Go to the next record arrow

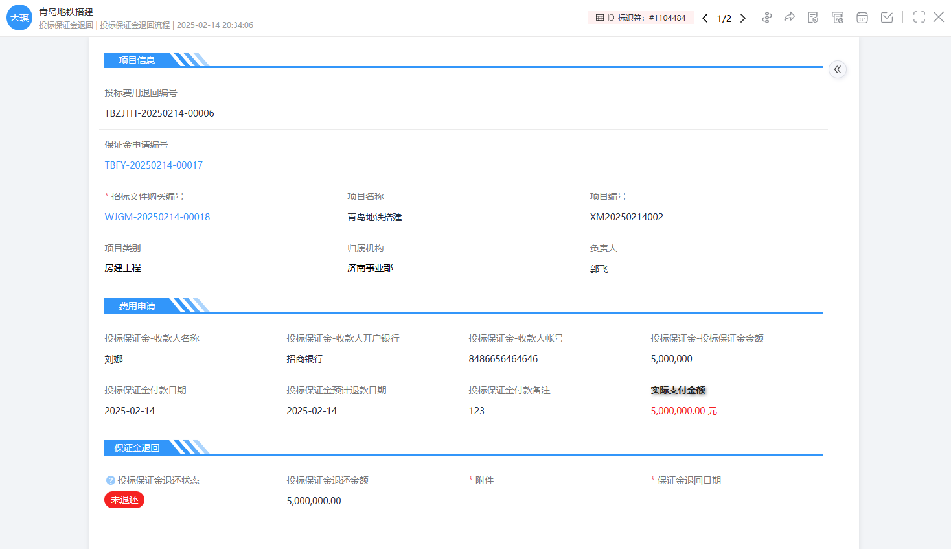tap(743, 18)
